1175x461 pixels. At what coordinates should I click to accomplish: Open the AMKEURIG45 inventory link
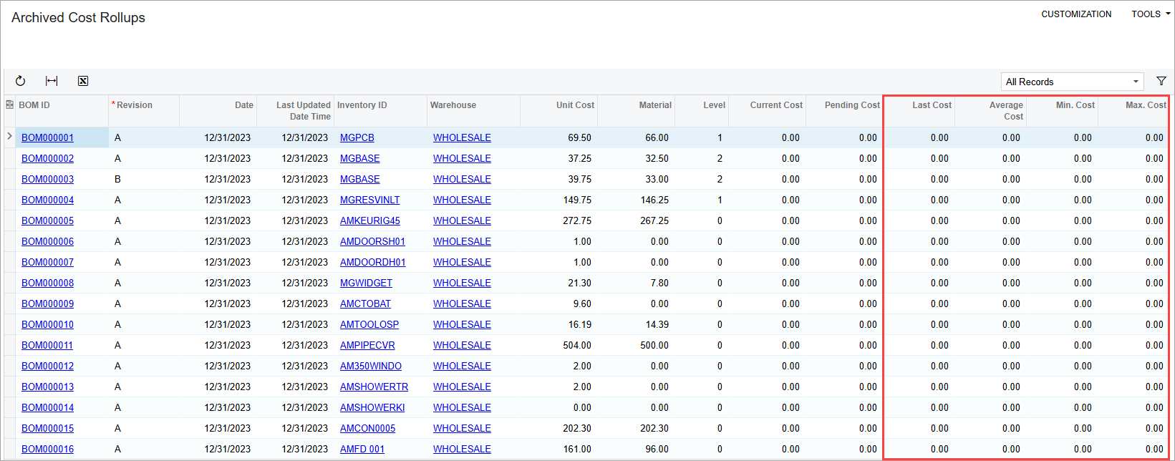pos(369,220)
